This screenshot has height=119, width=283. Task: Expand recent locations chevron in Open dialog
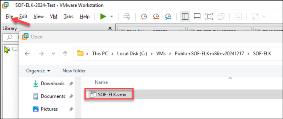click(x=54, y=54)
